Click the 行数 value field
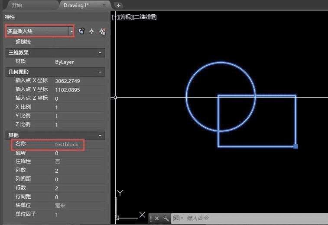This screenshot has width=328, height=225. [x=79, y=188]
